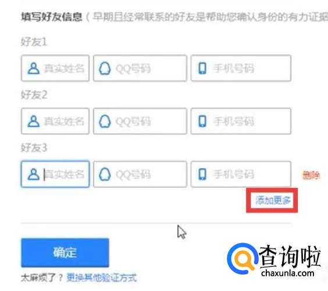
Task: Focus Friend 3 手机号码 input field
Action: point(241,174)
